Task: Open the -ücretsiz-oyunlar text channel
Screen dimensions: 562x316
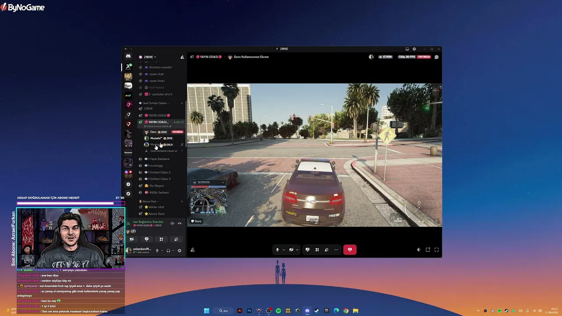Action: pyautogui.click(x=160, y=67)
